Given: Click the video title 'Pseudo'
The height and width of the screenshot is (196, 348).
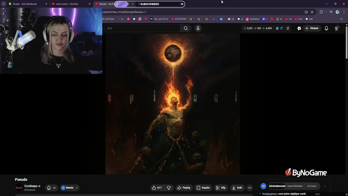Looking at the screenshot, I should click(21, 180).
